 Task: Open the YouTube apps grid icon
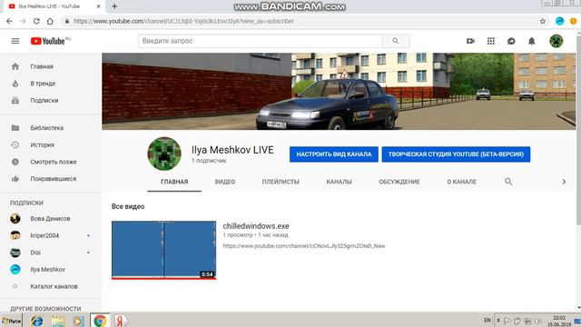(491, 41)
